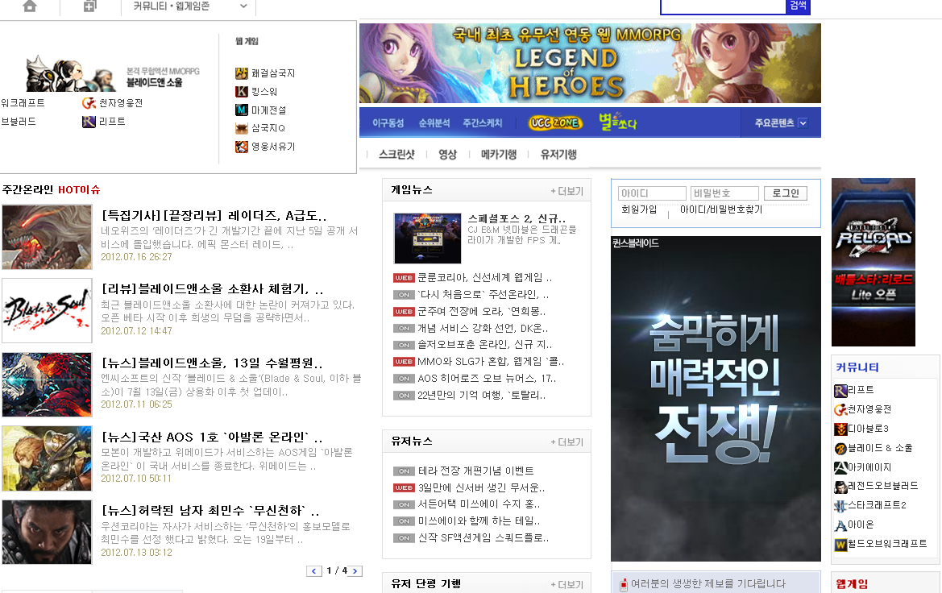Click the 아이디 input field

pos(651,193)
